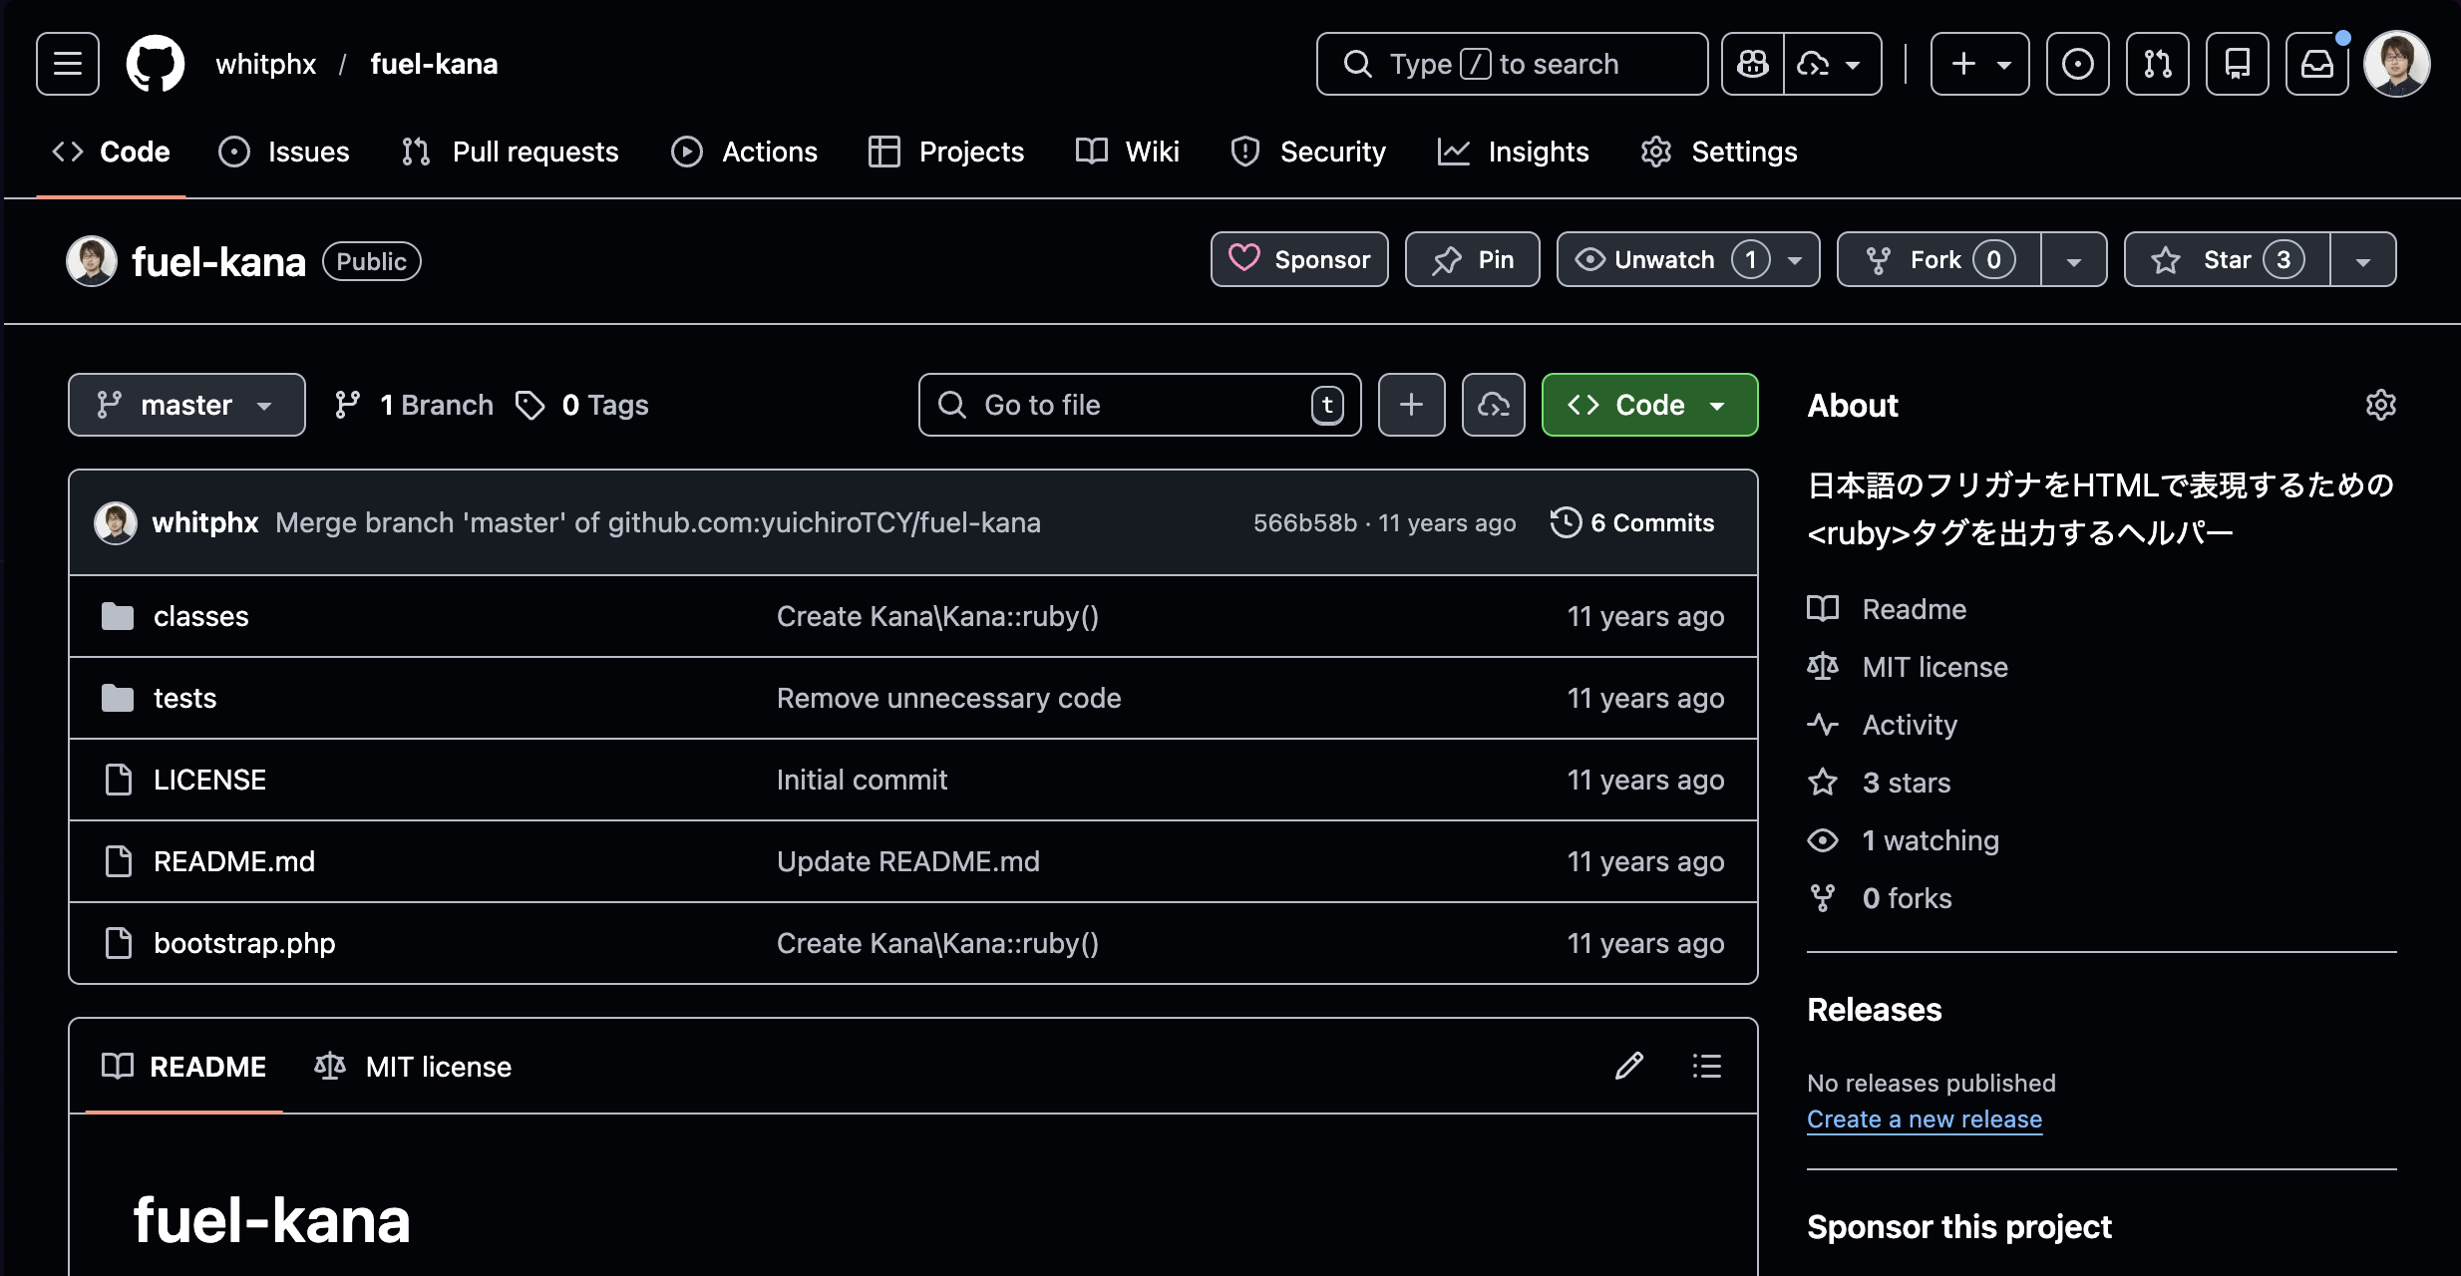Click the classes folder icon
Viewport: 2461px width, 1276px height.
pyautogui.click(x=118, y=616)
